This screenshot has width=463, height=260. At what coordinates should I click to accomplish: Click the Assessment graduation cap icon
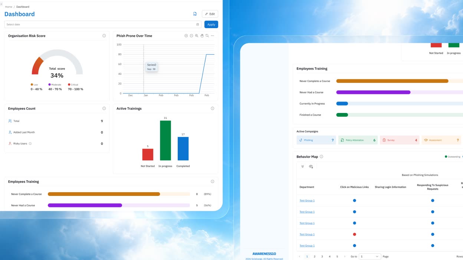[426, 140]
